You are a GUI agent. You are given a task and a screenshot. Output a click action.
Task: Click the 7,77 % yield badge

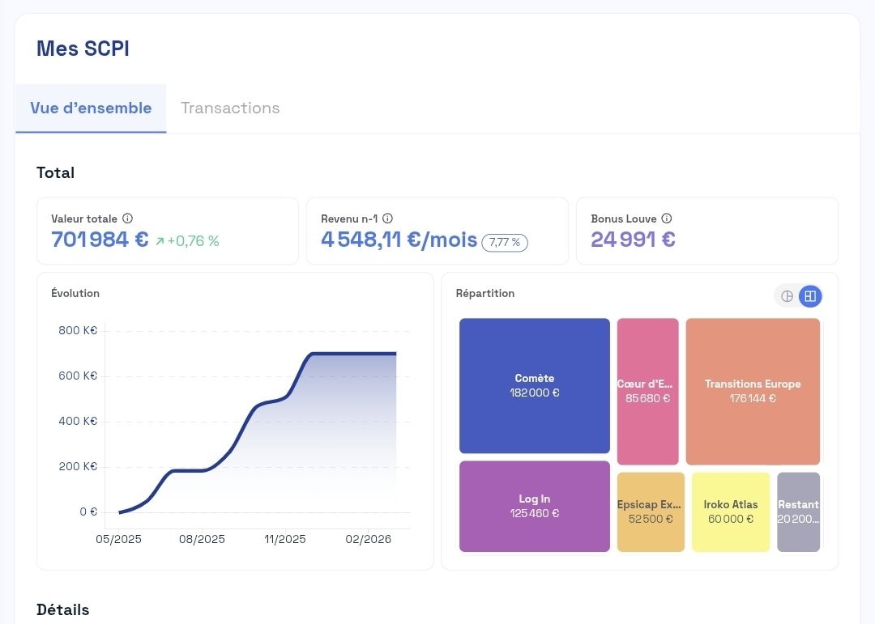tap(505, 242)
